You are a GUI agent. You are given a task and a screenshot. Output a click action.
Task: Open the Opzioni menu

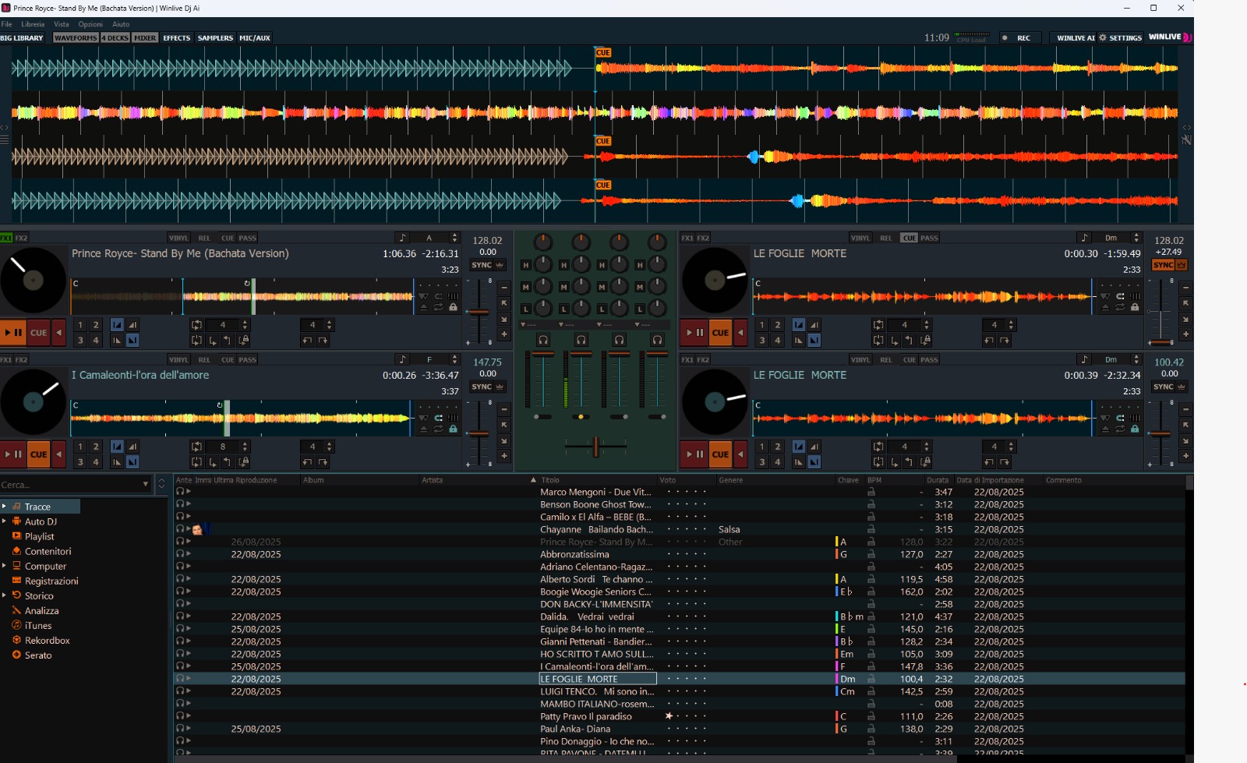click(x=90, y=24)
